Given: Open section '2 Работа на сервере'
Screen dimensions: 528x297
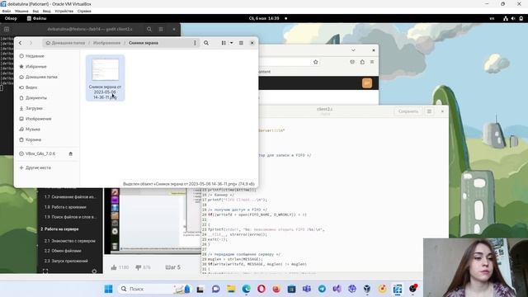Looking at the screenshot, I should pos(60,229).
